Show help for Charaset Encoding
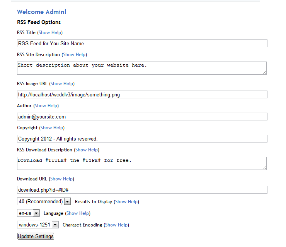Viewport: 286px width, 247px height. pos(116,225)
